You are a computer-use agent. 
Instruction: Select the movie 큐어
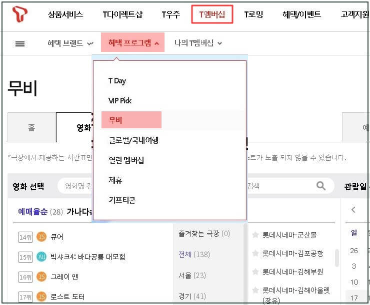point(57,237)
